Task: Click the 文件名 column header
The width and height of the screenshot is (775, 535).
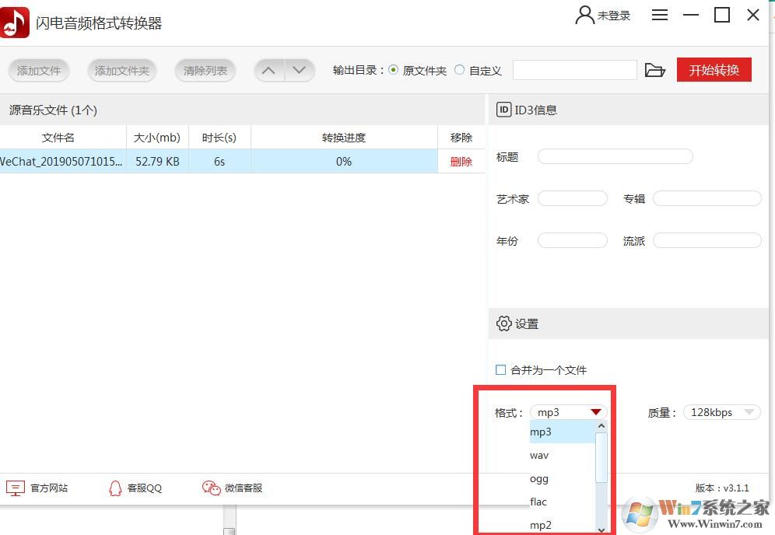Action: 58,137
